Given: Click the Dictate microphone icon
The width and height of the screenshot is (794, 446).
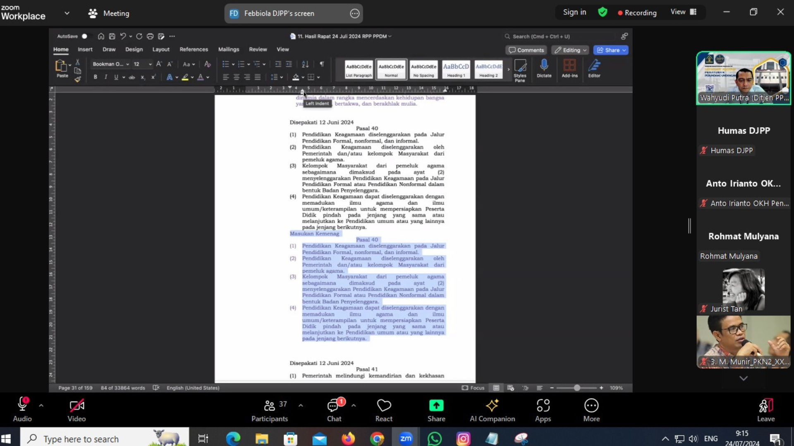Looking at the screenshot, I should (x=544, y=69).
